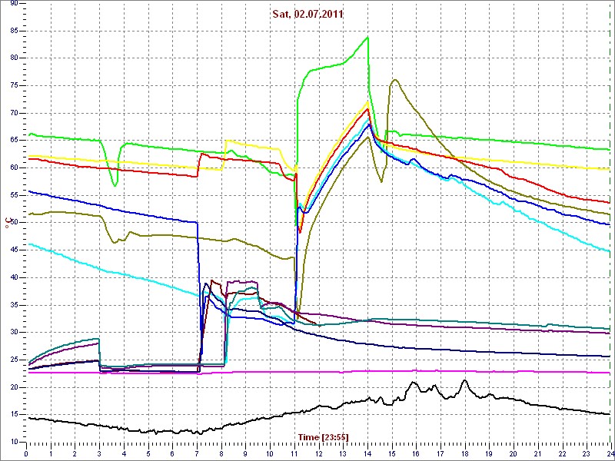Click hour 12 on the time axis
The height and width of the screenshot is (461, 615).
pyautogui.click(x=318, y=453)
